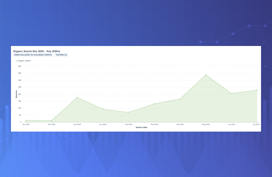The height and width of the screenshot is (177, 272).
Task: Select the Jan 2024 data point
Action: point(103,109)
